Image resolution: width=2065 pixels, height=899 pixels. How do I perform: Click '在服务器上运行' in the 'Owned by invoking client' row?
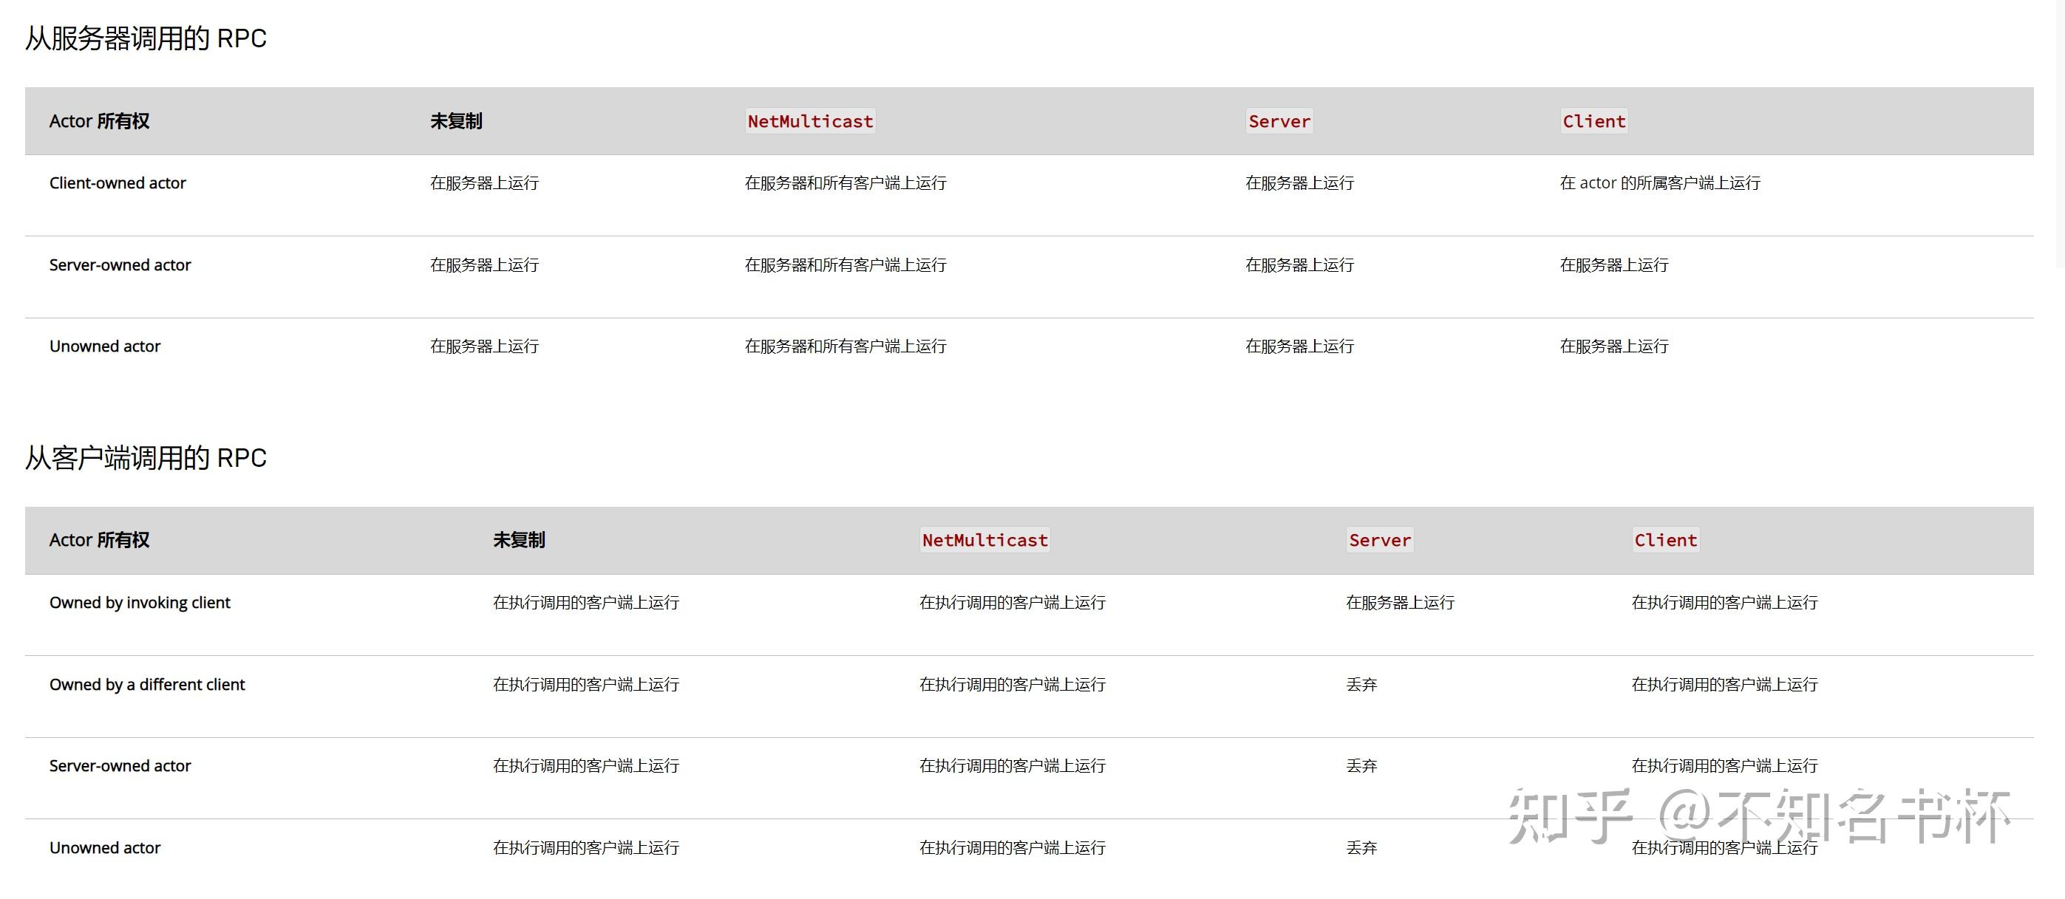click(1400, 603)
